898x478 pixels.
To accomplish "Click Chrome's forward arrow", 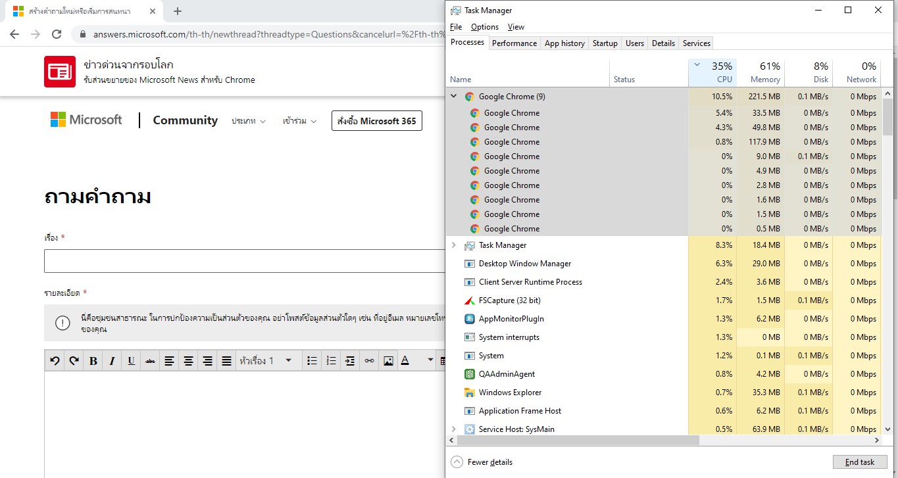I will [x=36, y=34].
